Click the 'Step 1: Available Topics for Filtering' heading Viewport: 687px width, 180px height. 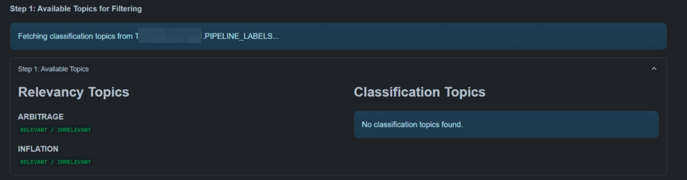(76, 9)
